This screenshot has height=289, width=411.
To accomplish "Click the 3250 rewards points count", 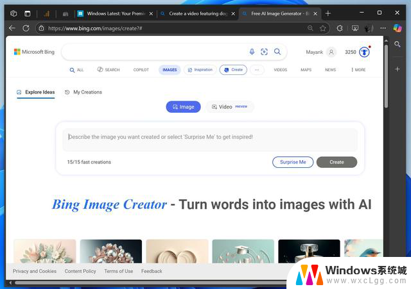I will click(351, 52).
